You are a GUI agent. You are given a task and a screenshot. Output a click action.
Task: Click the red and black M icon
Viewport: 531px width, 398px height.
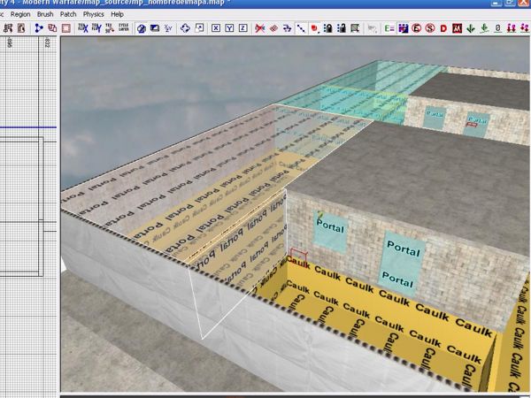458,28
